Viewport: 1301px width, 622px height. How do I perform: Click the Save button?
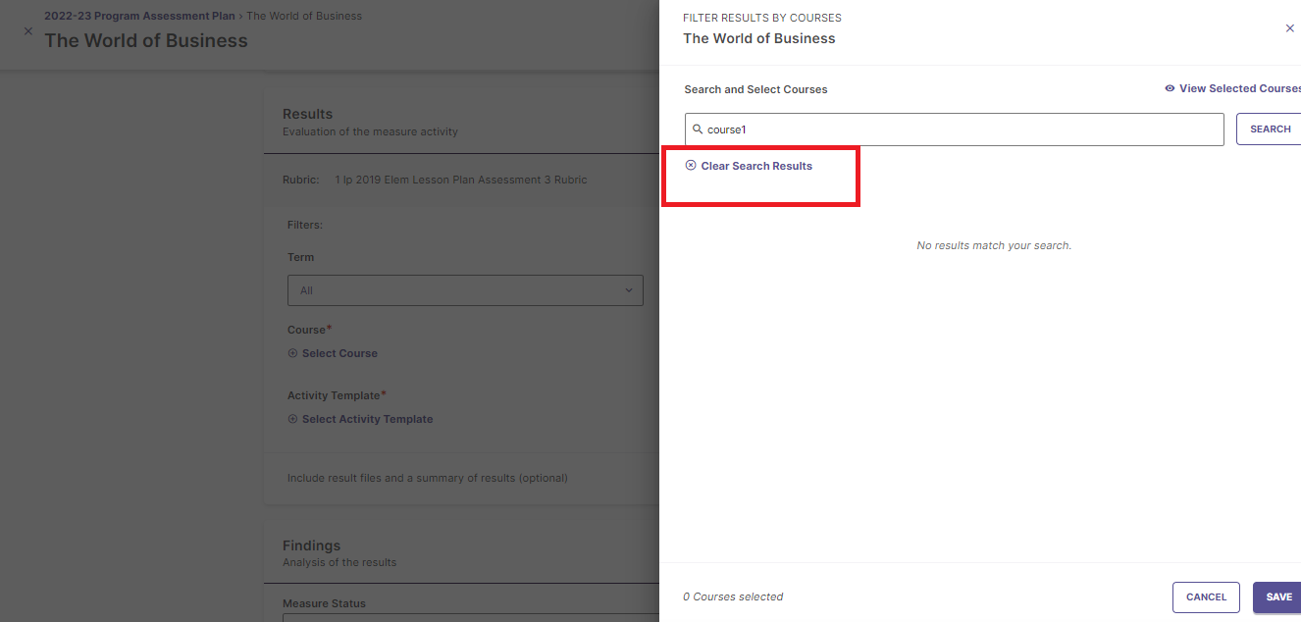tap(1280, 596)
